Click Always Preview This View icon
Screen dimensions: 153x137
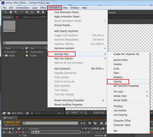(x=67, y=113)
